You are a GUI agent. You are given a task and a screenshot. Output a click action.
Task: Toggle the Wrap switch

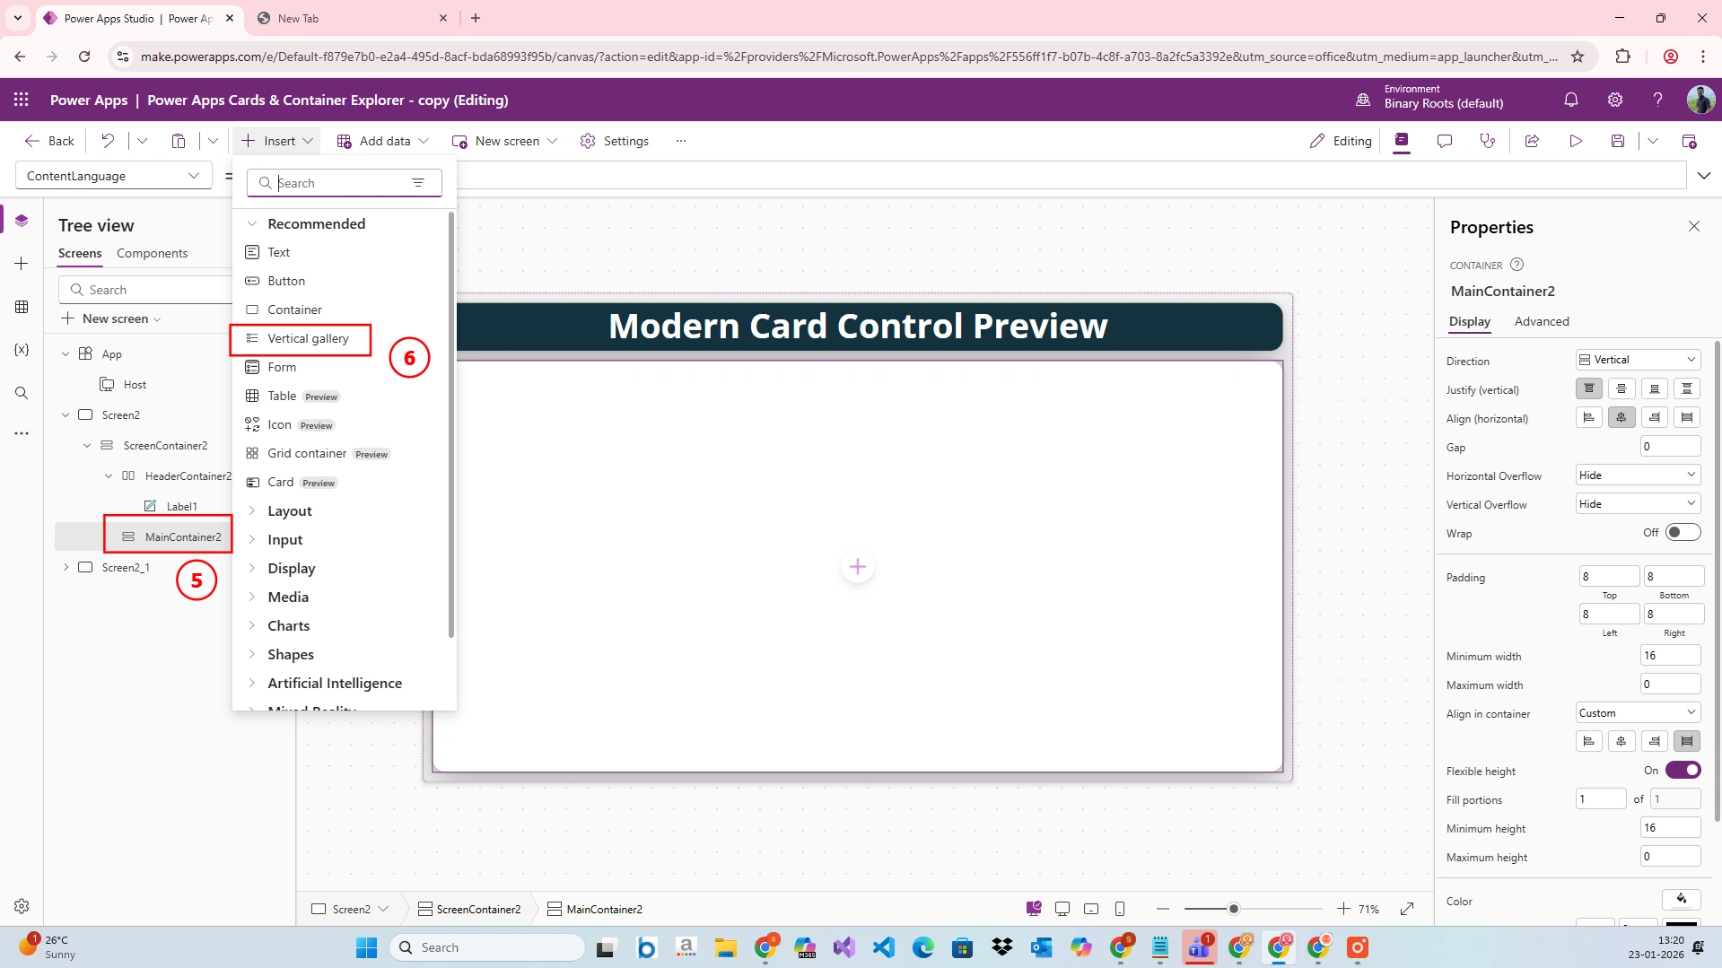click(1683, 532)
